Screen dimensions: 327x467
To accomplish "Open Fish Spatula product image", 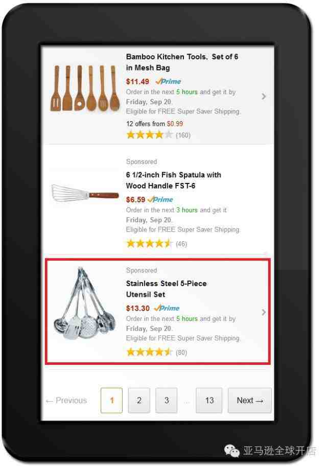I will [85, 193].
